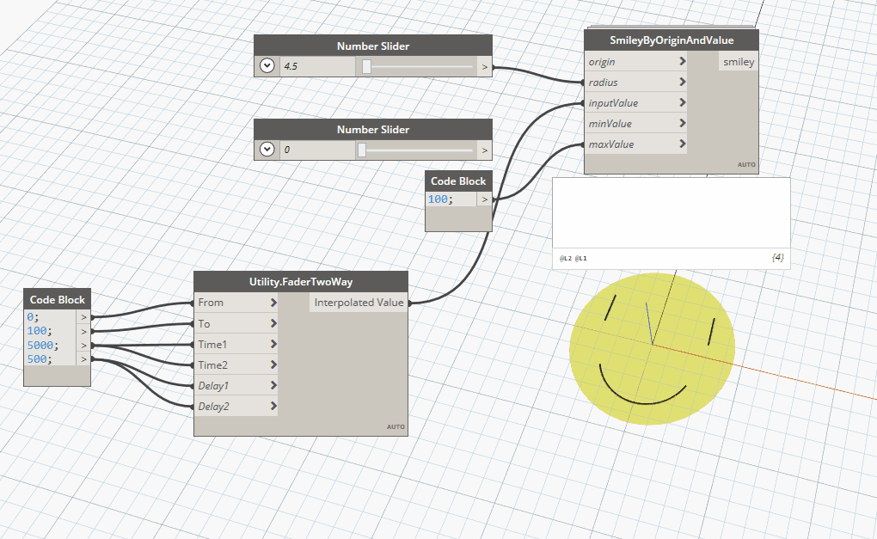Viewport: 877px width, 539px height.
Task: Click the 5000 output port on Code Block
Action: click(x=83, y=345)
